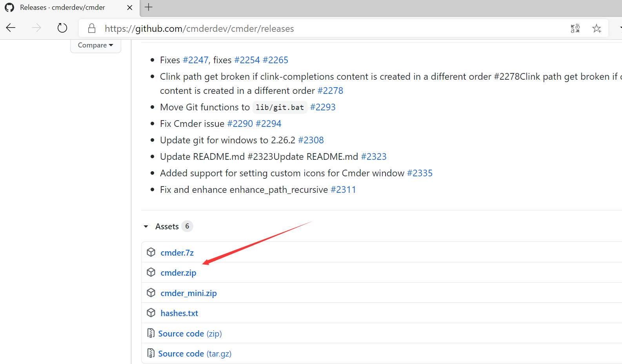Click the Assets count badge 6
The height and width of the screenshot is (364, 622).
pyautogui.click(x=187, y=226)
